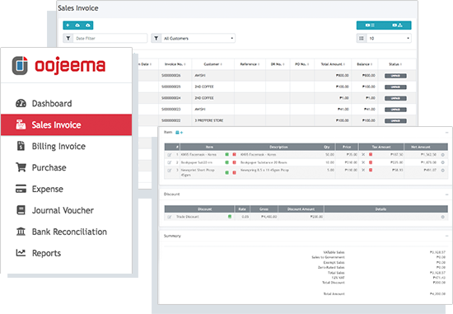Toggle the red box on first item row
This screenshot has height=314, width=453.
[x=234, y=154]
